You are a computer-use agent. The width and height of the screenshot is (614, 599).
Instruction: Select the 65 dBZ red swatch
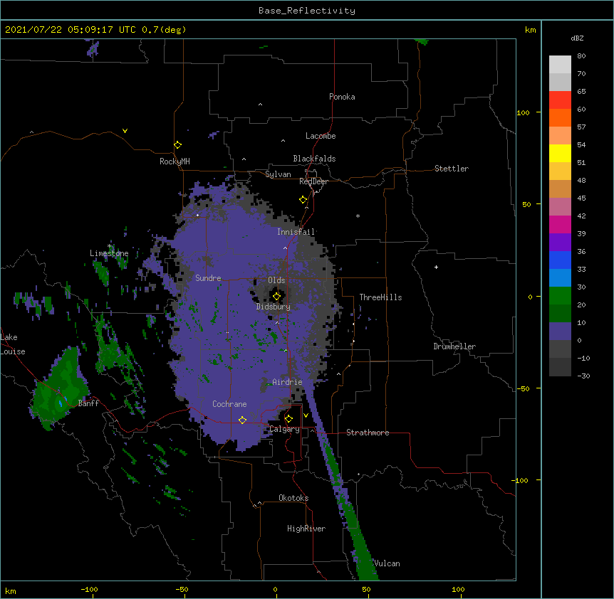(x=560, y=100)
